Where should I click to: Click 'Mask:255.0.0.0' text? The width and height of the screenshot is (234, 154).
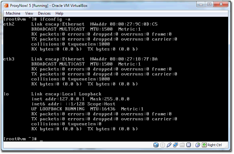110,99
